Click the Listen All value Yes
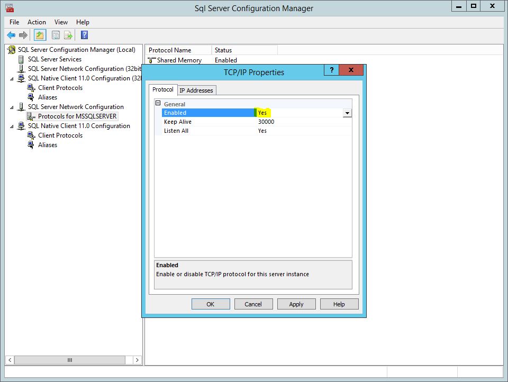The image size is (508, 382). tap(262, 131)
